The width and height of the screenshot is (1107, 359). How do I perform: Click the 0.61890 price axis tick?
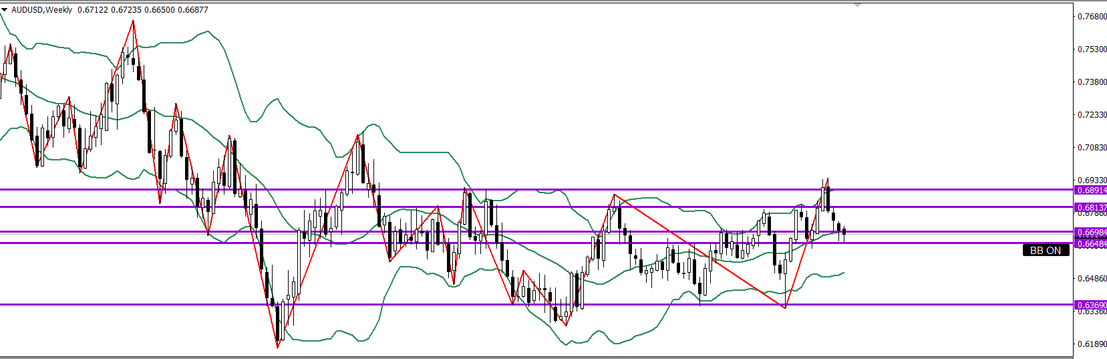(x=1092, y=344)
